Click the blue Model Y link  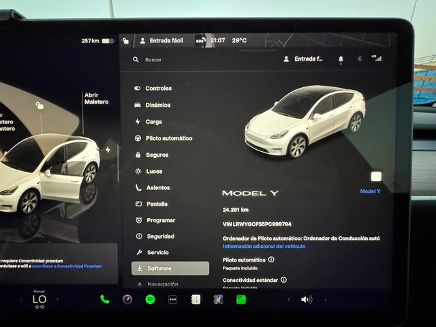point(370,191)
